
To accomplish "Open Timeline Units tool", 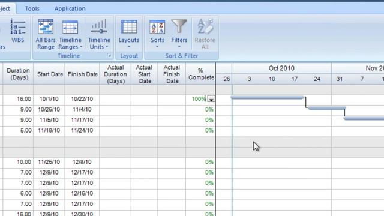I will point(99,34).
